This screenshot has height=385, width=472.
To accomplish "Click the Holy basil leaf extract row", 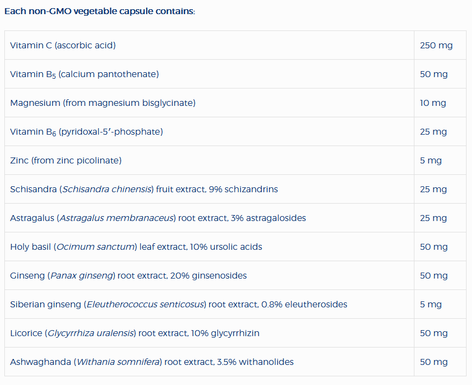I will [x=136, y=247].
